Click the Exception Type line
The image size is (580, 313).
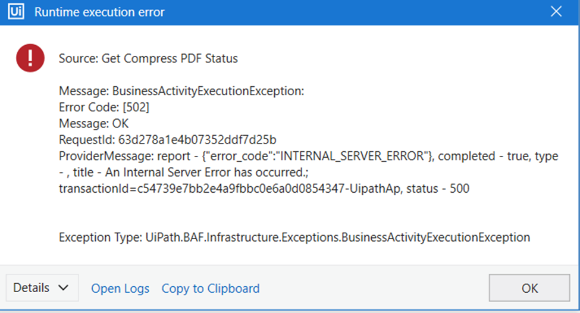(294, 237)
